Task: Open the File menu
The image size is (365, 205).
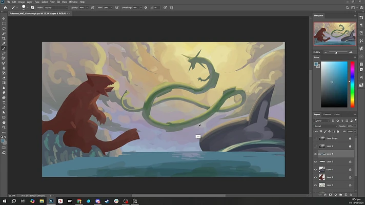Action: coord(8,2)
